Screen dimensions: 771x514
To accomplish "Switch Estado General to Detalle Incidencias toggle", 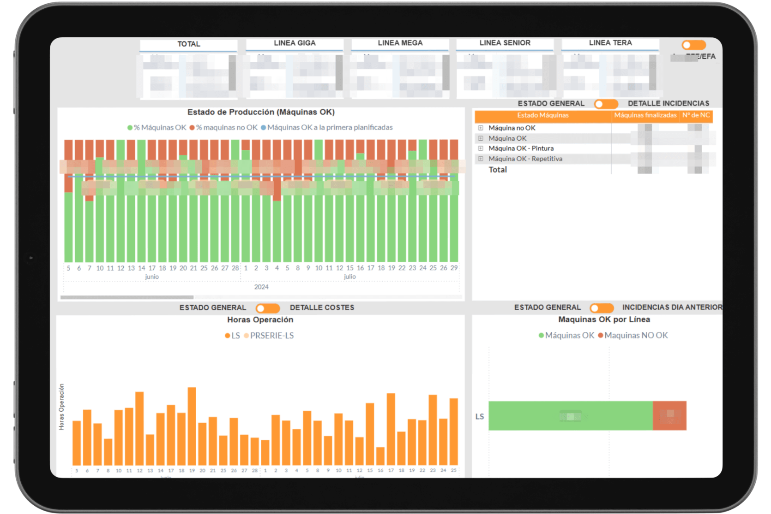I will pos(606,104).
